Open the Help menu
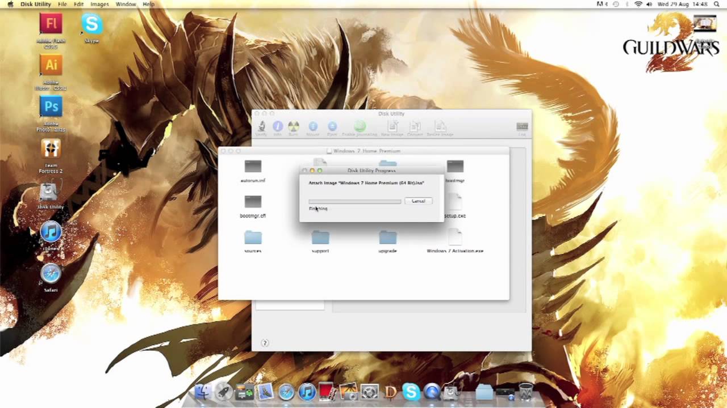The image size is (727, 408). click(x=149, y=4)
